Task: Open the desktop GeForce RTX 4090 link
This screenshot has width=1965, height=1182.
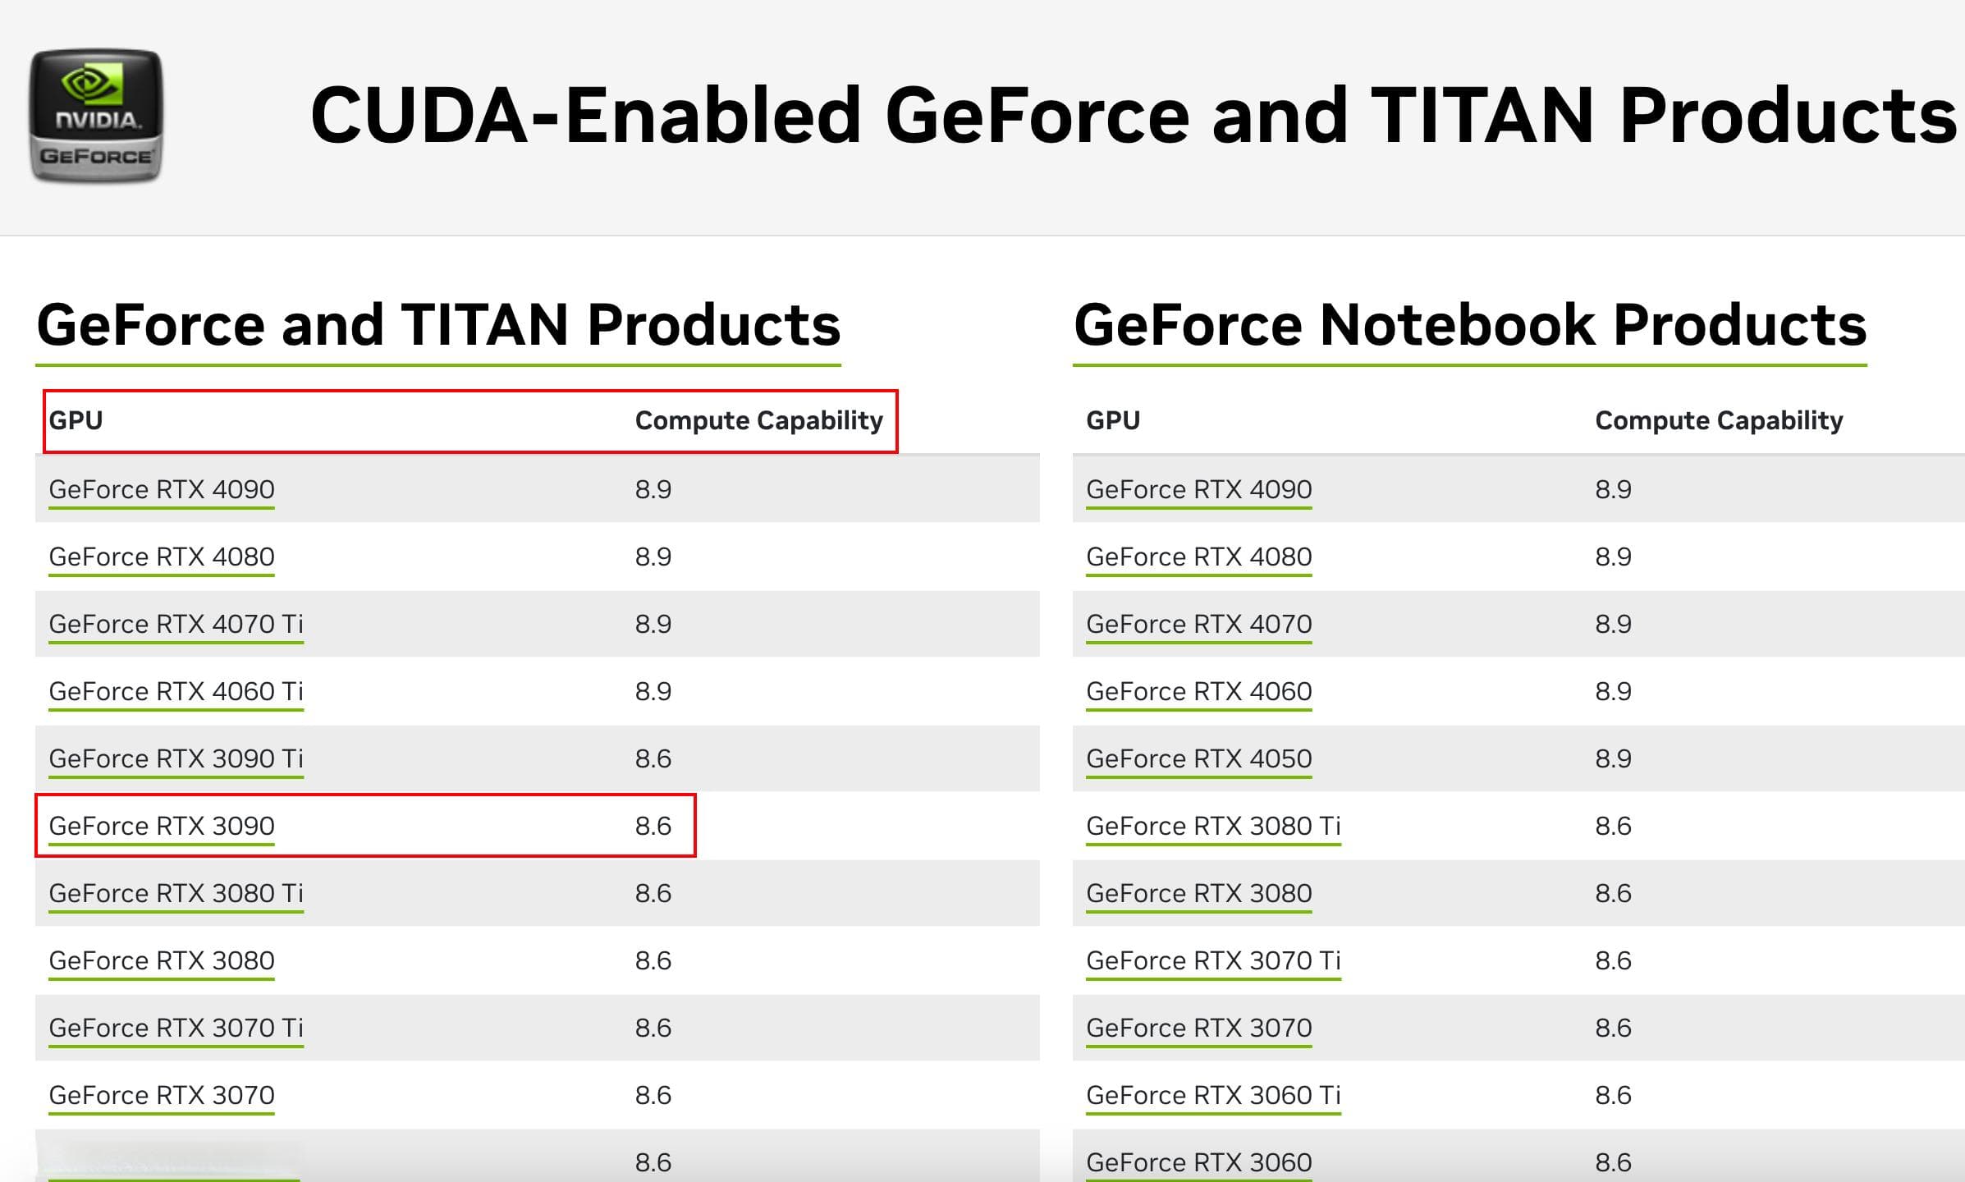Action: click(162, 489)
